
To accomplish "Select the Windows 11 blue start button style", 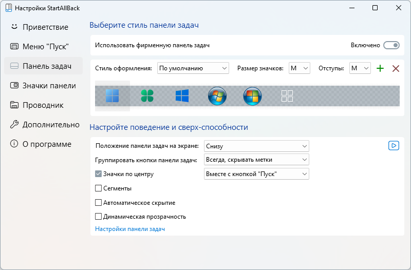I will click(112, 96).
